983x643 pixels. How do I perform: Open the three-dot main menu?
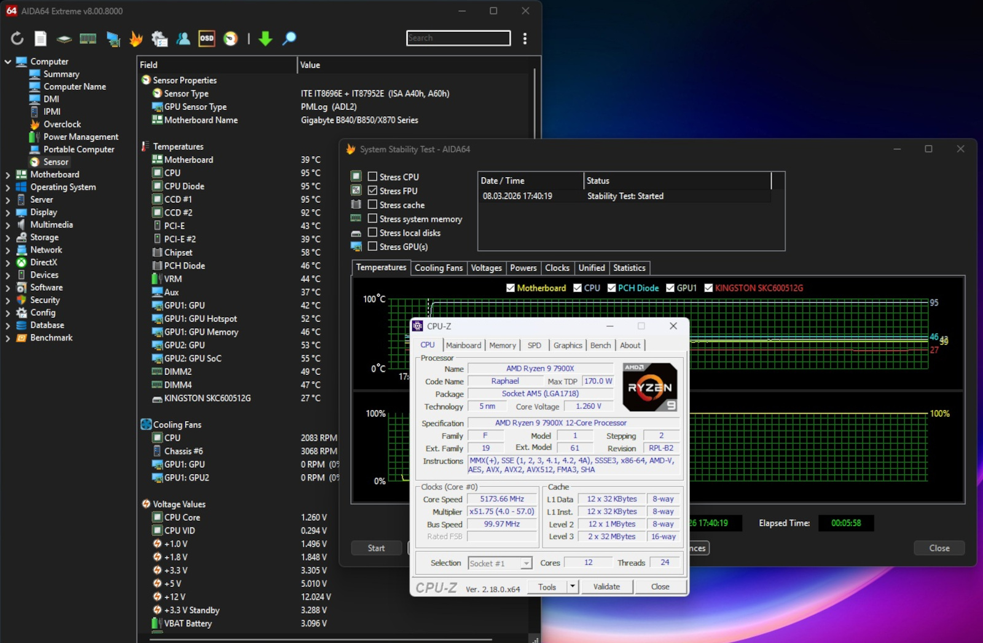click(x=525, y=39)
